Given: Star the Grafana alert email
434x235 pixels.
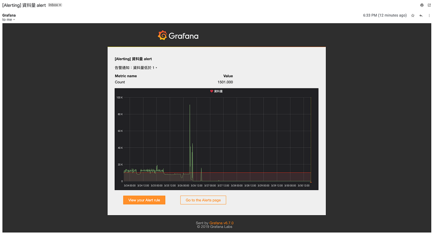Looking at the screenshot, I should 412,16.
